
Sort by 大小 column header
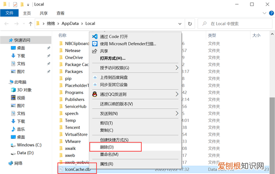click(x=256, y=35)
